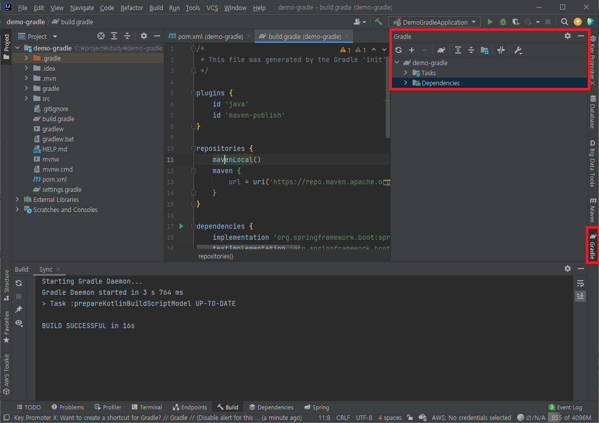The width and height of the screenshot is (599, 423).
Task: Expand Tasks node in Gradle panel
Action: point(406,73)
